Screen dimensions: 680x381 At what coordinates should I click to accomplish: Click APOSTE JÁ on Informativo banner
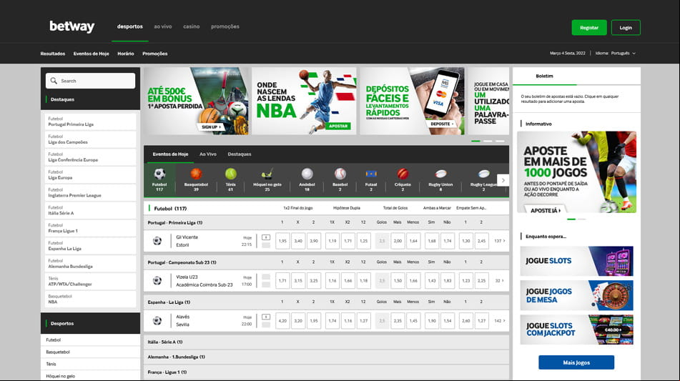point(546,210)
